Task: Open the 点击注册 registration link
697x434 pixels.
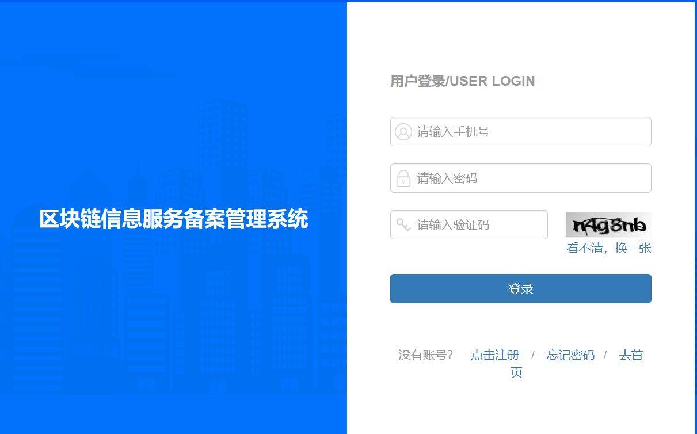Action: [x=495, y=355]
